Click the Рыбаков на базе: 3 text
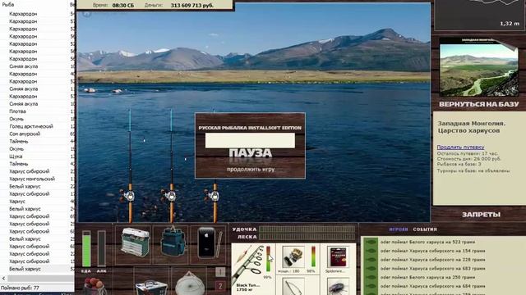This screenshot has width=526, height=295. tap(459, 164)
